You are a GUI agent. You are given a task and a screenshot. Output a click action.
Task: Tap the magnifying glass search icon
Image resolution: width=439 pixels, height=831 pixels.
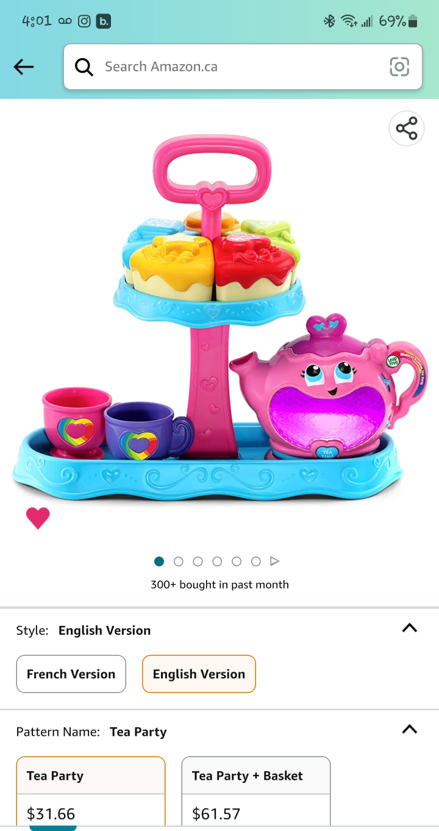coord(84,67)
